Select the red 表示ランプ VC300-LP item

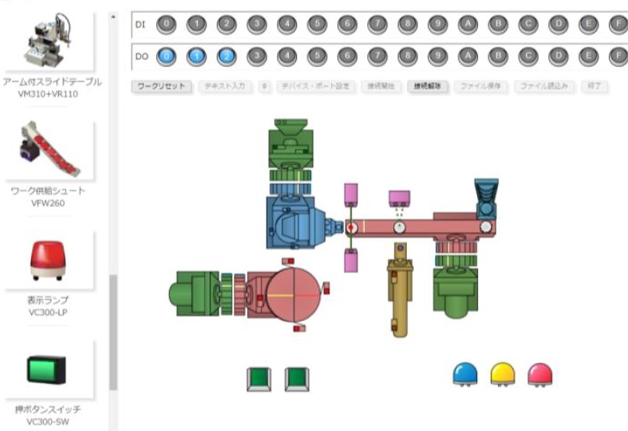point(48,260)
